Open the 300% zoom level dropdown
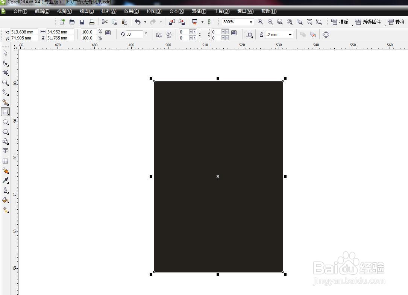Image resolution: width=408 pixels, height=295 pixels. [251, 22]
